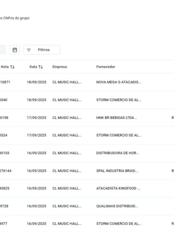Open the calendar date picker

point(15,50)
